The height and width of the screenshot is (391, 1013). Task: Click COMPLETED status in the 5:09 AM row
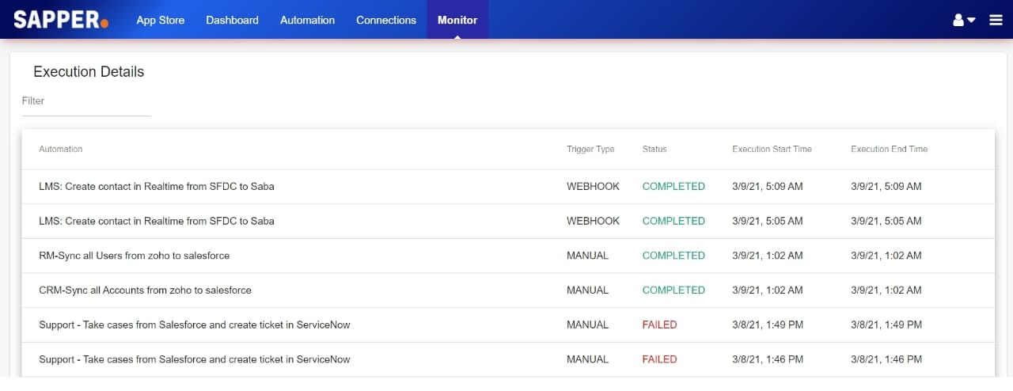coord(673,187)
